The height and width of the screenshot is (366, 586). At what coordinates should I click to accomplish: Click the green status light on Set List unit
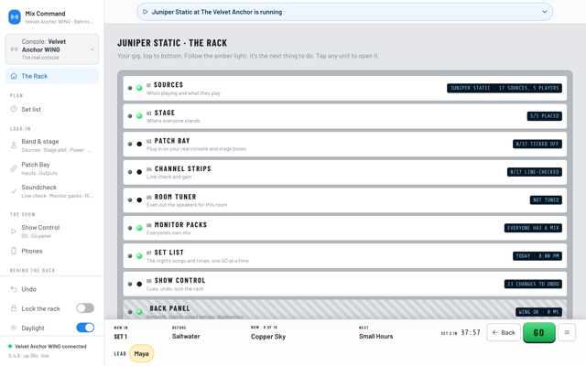pos(139,256)
